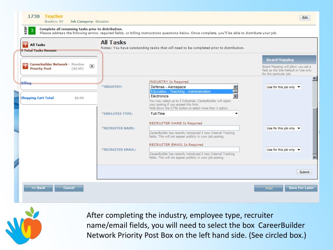This screenshot has width=333, height=250.
Task: Select the Careerbuilder Network Priority Post box
Action: [x=59, y=66]
